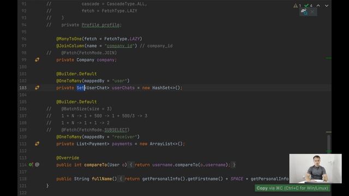Click the commented @BatchSize(size = 3) line

87,109
